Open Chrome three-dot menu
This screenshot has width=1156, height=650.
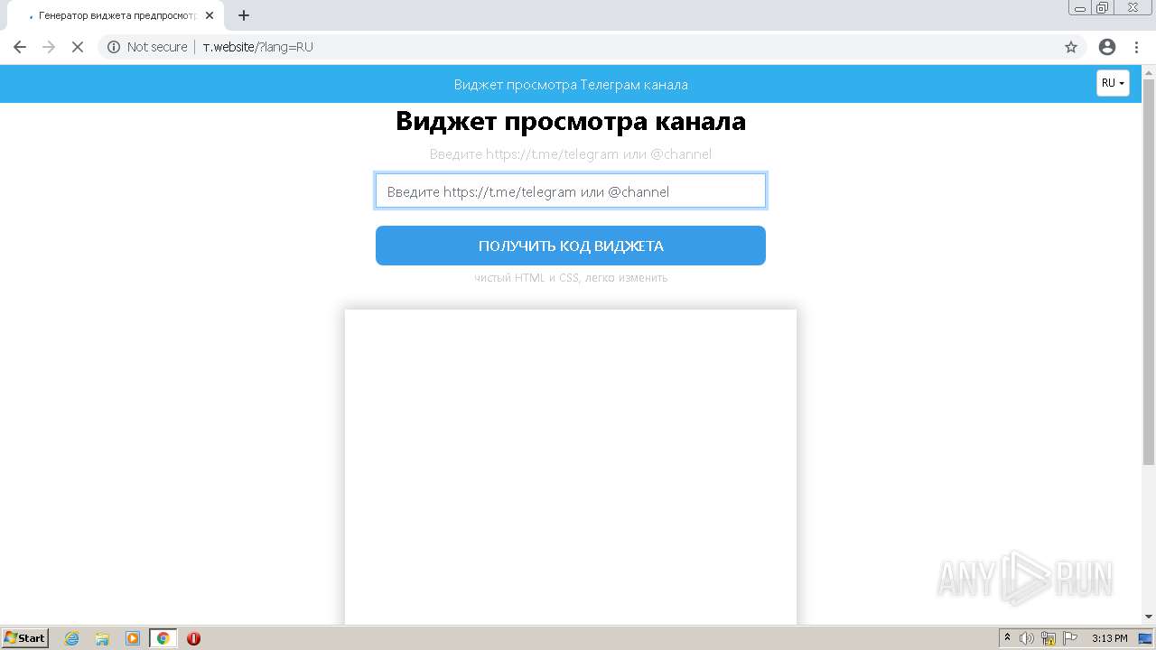tap(1137, 47)
